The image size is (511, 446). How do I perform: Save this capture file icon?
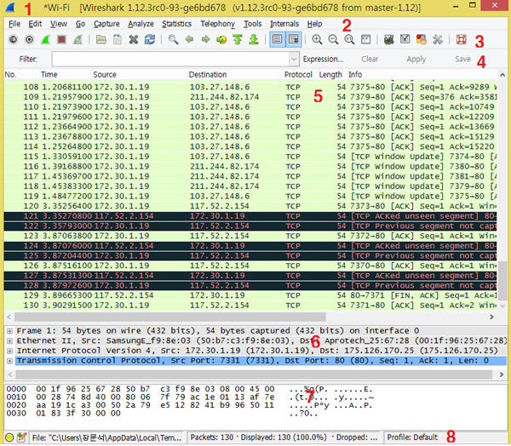click(x=118, y=40)
